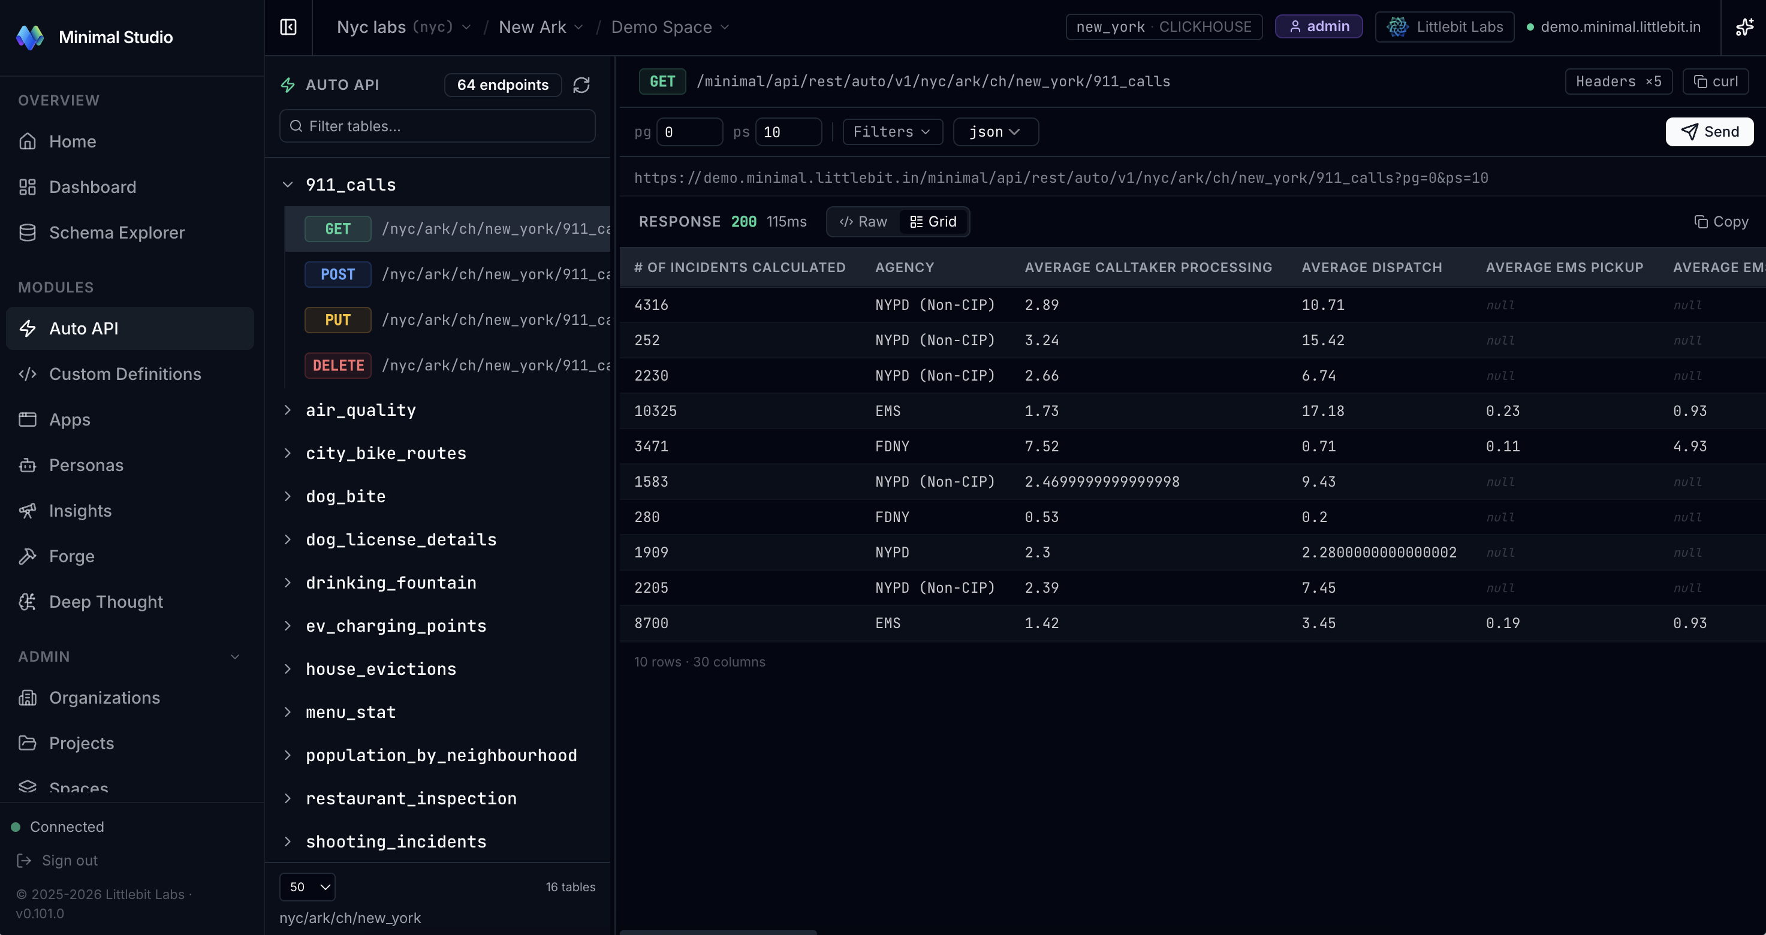Collapse the sidebar with the panel icon
The image size is (1766, 935).
[288, 27]
